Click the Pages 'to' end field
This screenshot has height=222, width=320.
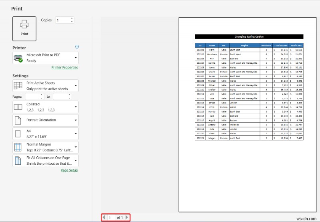[x=60, y=97]
